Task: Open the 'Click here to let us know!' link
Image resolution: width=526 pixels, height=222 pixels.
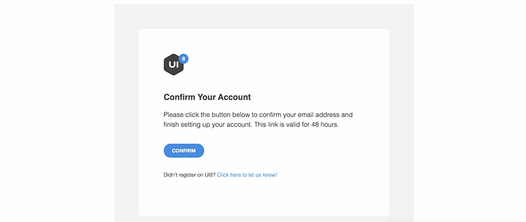Action: (247, 175)
